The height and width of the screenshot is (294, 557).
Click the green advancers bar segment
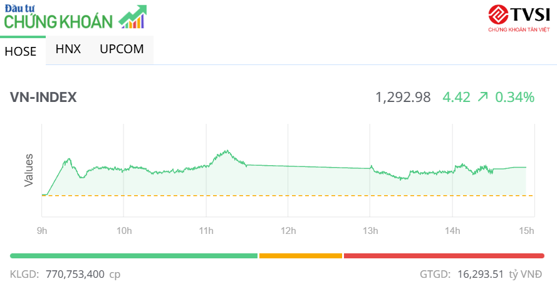pyautogui.click(x=133, y=255)
